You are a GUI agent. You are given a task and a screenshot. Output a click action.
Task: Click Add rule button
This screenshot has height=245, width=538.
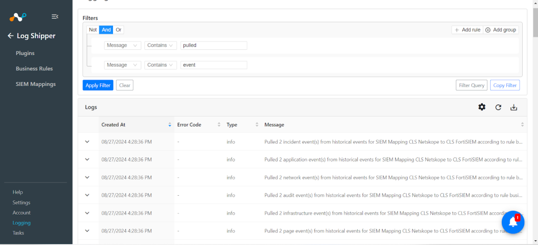(467, 30)
